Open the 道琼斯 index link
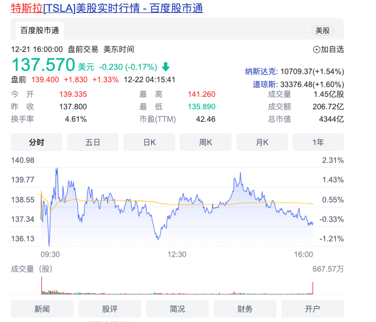This screenshot has width=376, height=322. pos(264,84)
